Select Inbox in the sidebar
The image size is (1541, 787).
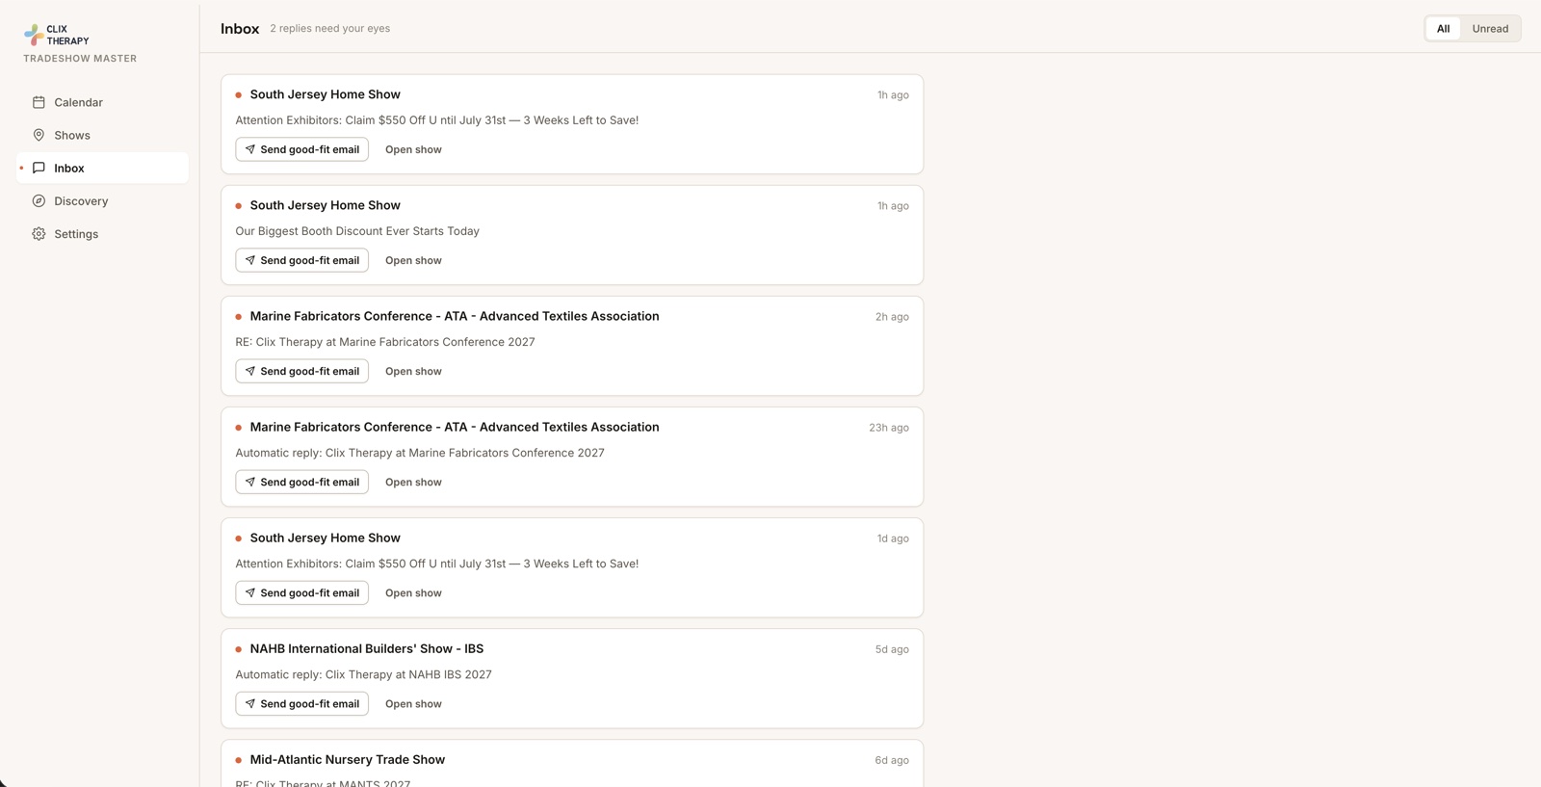pyautogui.click(x=102, y=168)
